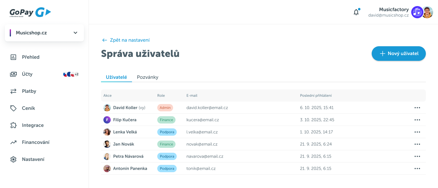Select the Uživatelé tab
438x188 pixels.
tap(116, 77)
